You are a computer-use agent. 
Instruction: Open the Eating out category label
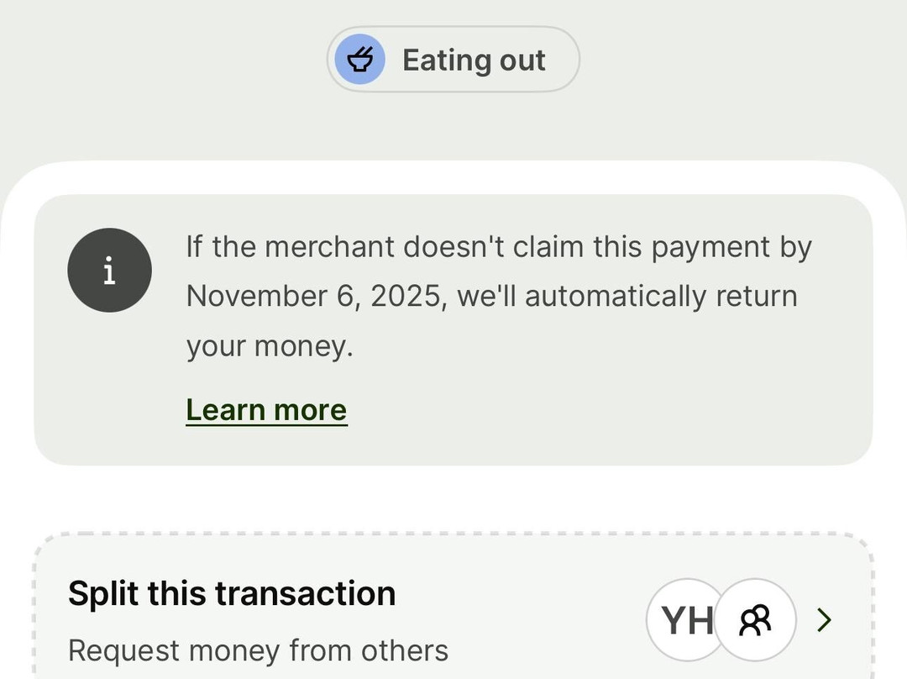tap(474, 61)
